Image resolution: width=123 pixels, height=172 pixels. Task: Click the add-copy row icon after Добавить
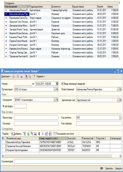point(25,134)
